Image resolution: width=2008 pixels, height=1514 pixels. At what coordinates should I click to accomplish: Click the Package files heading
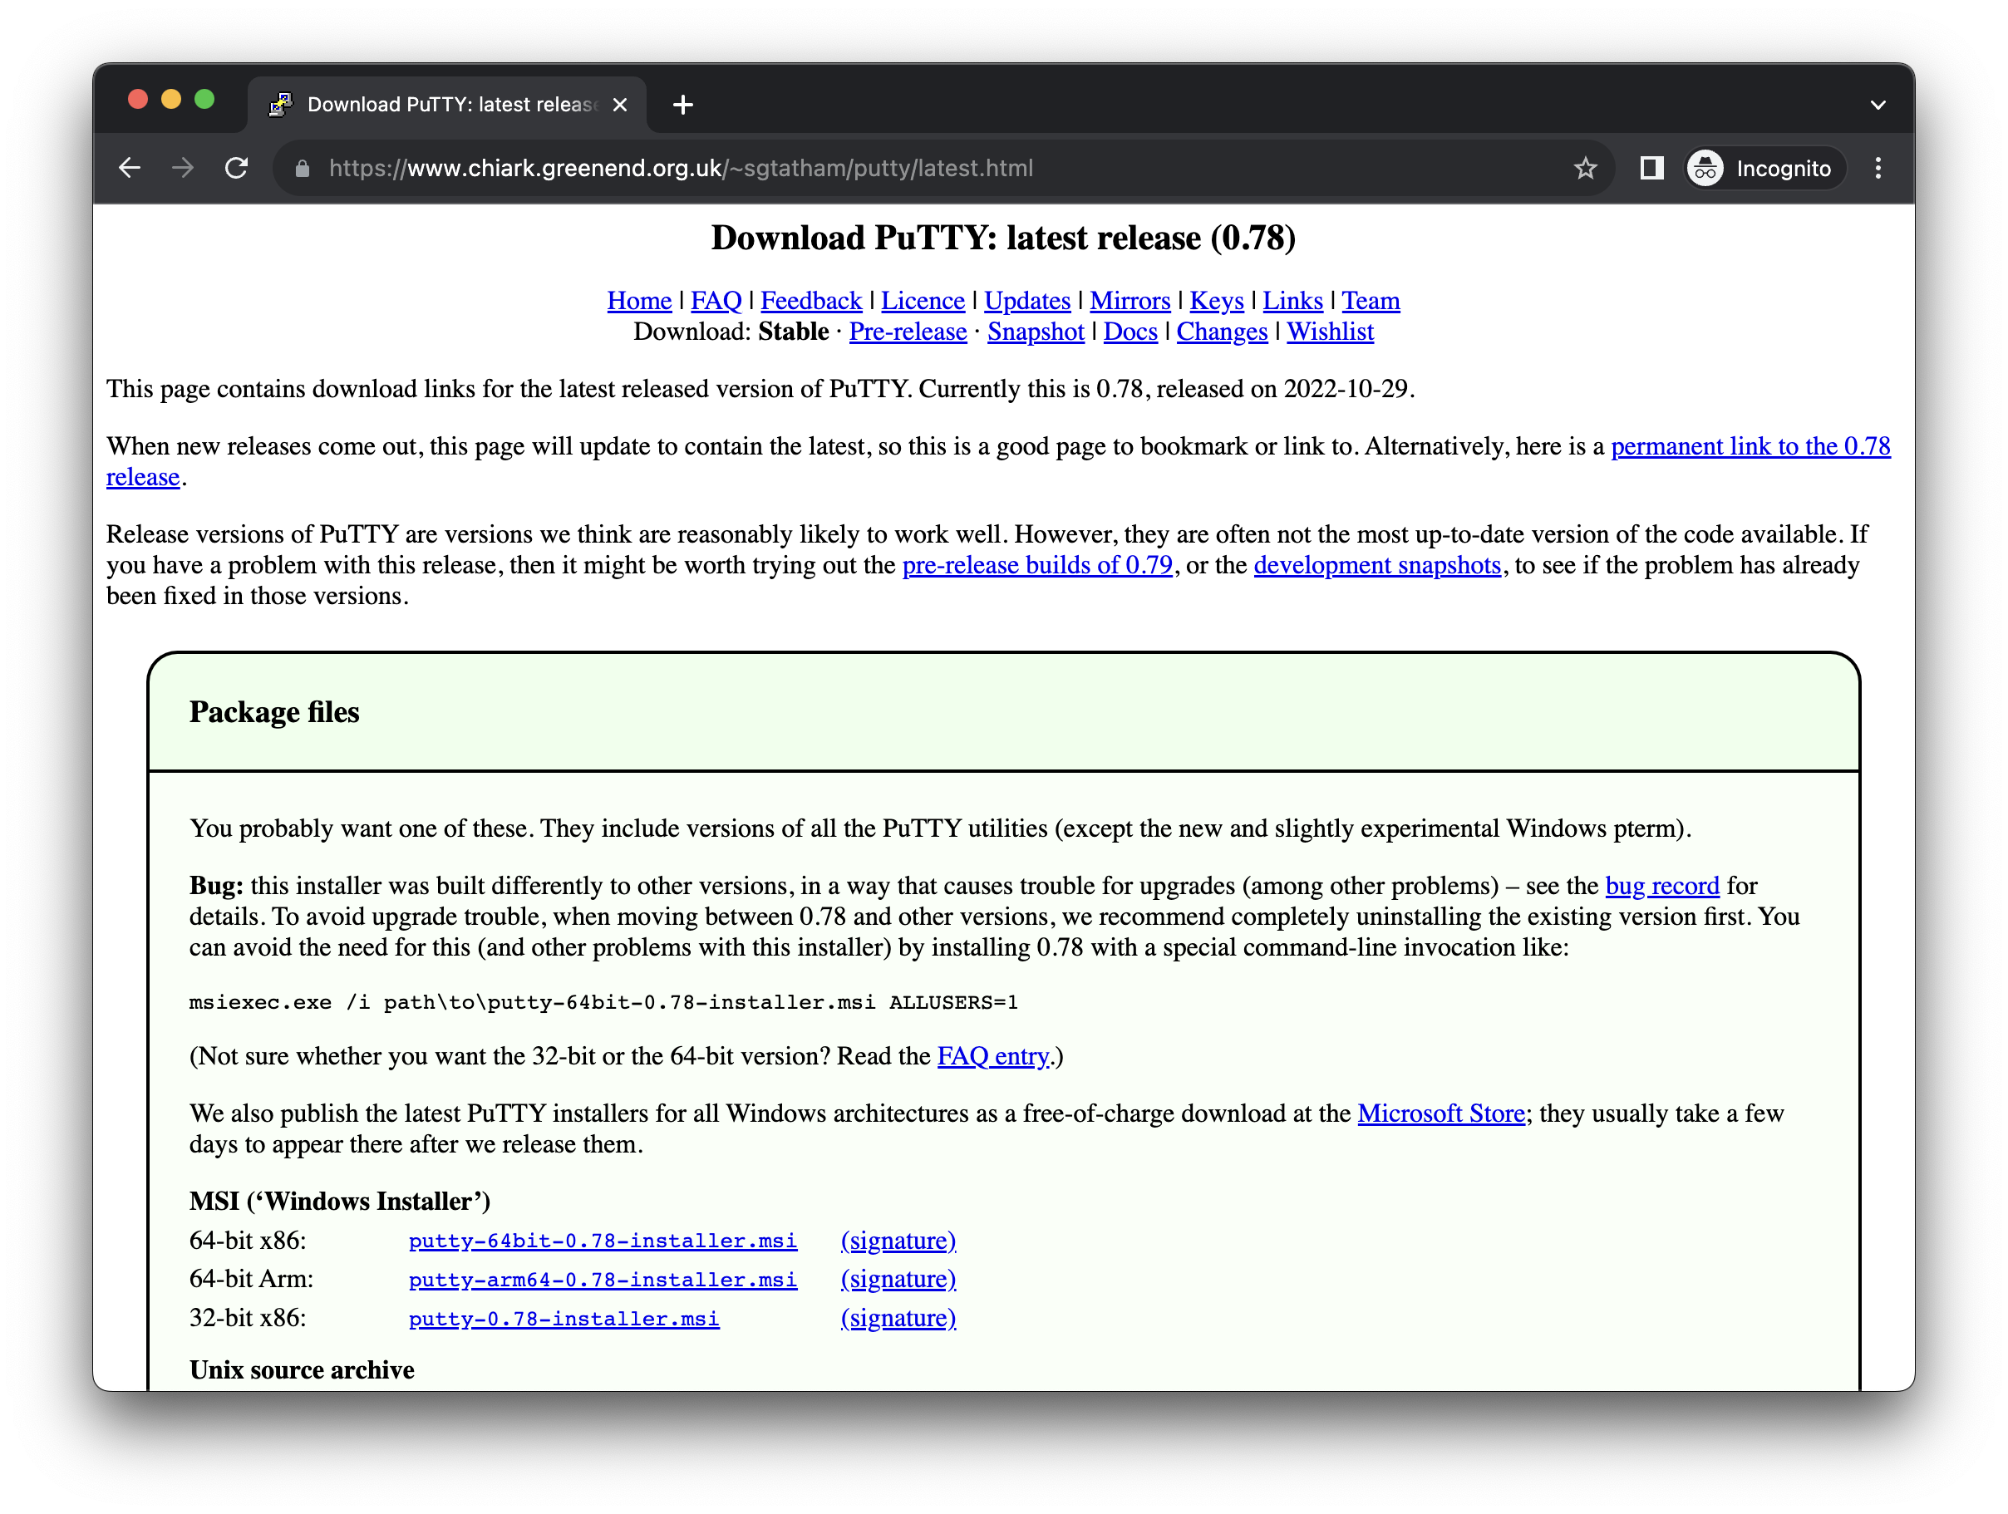coord(274,712)
